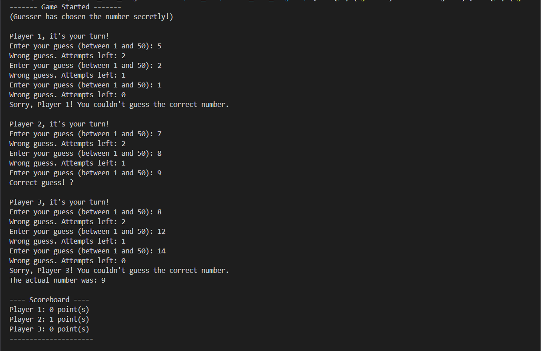Click "Player 3, it's your turn!" text
The height and width of the screenshot is (351, 541).
59,202
